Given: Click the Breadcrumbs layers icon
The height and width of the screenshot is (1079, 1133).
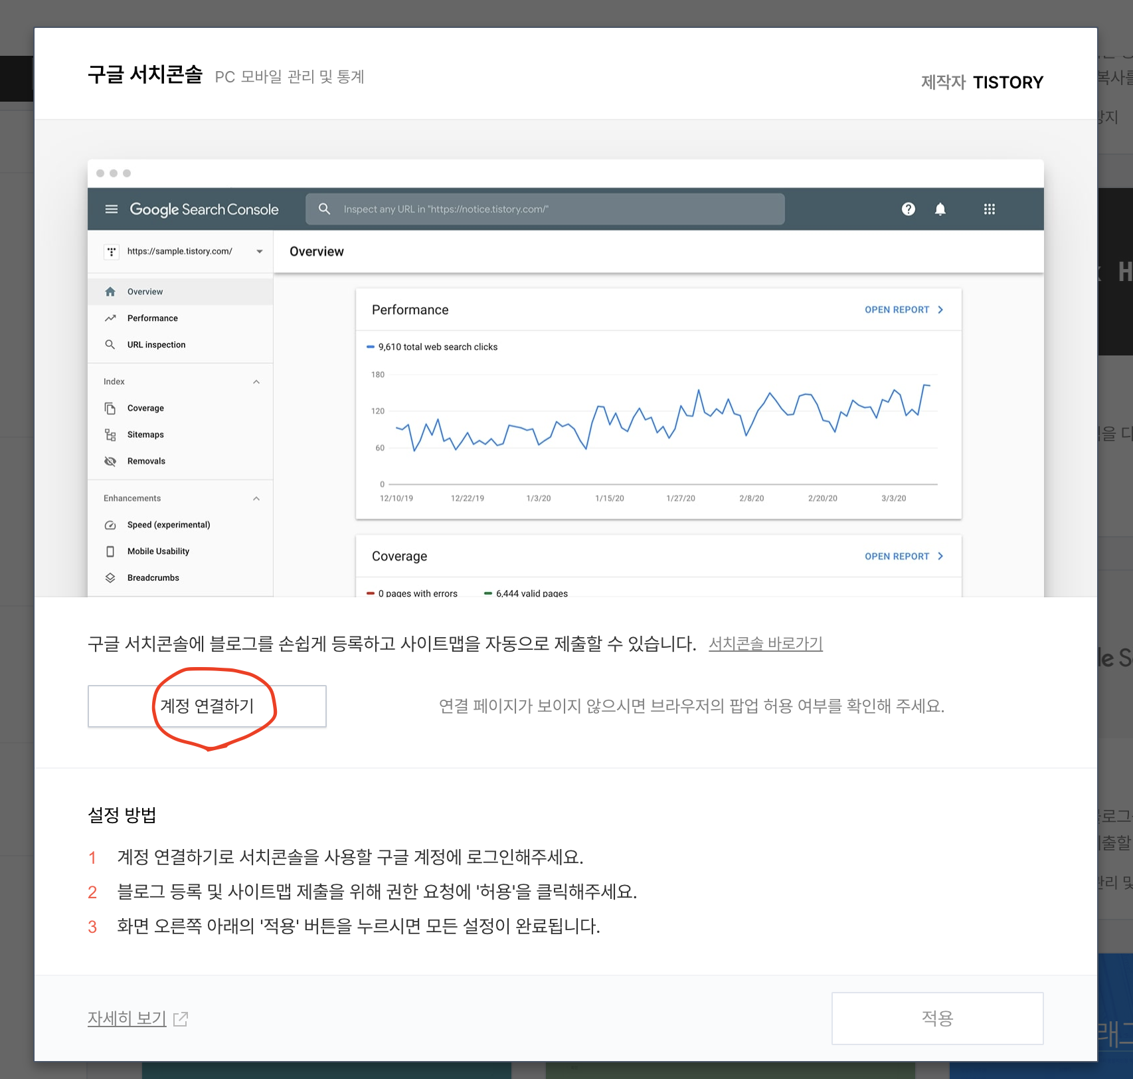Looking at the screenshot, I should [110, 578].
